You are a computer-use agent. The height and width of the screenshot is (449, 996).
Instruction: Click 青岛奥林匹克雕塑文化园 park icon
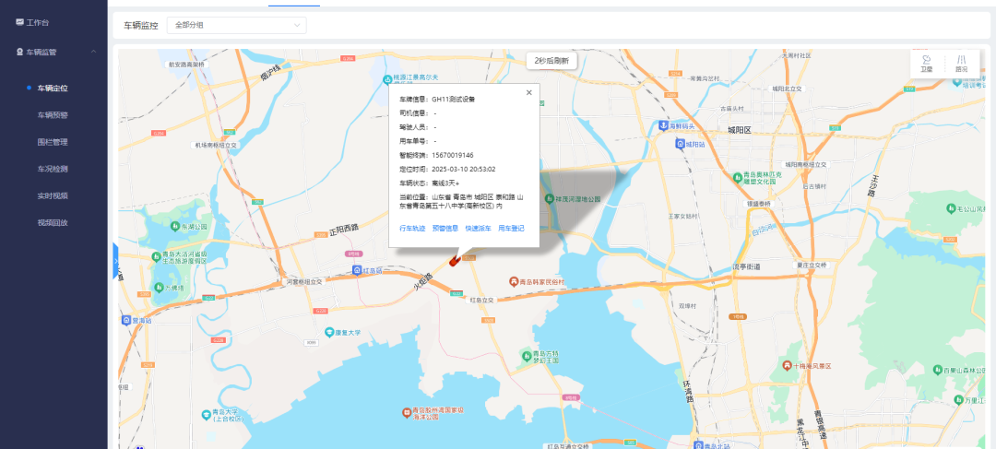pos(738,176)
